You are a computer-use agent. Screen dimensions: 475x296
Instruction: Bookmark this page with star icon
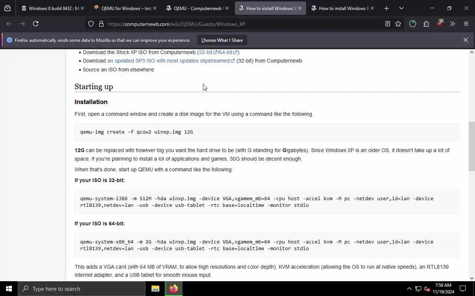pyautogui.click(x=398, y=24)
